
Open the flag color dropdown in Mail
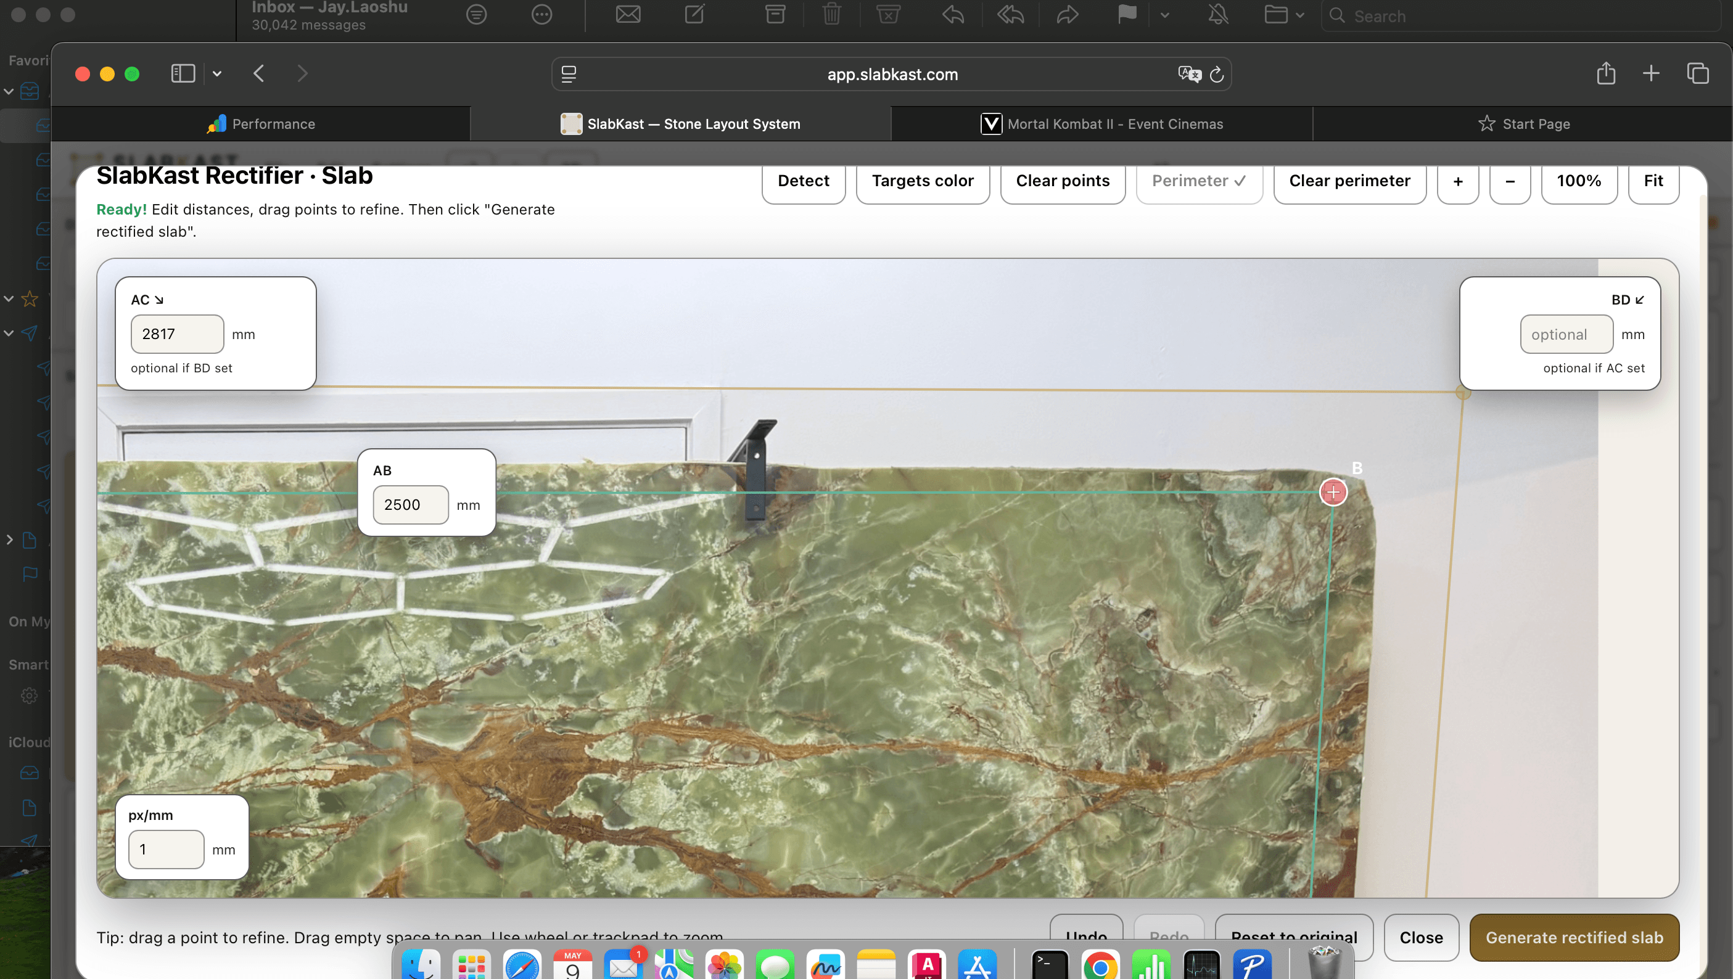point(1164,15)
